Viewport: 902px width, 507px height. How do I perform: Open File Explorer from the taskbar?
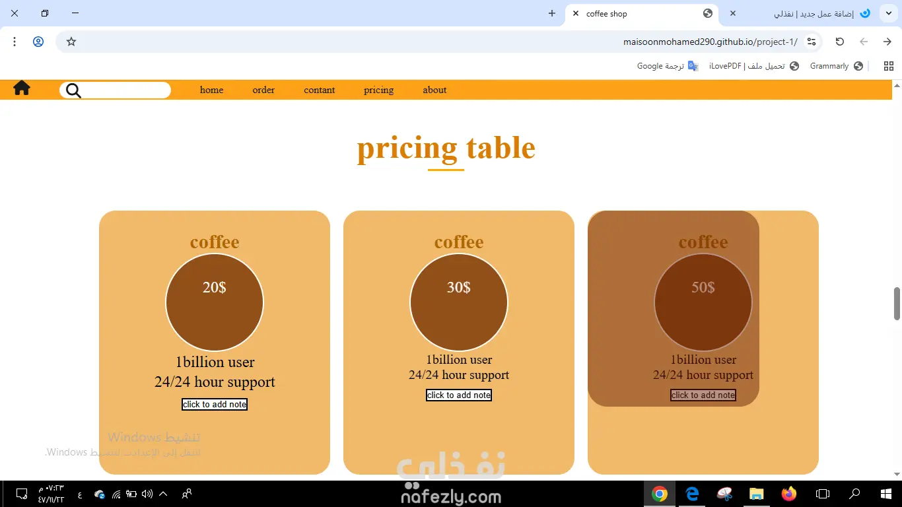coord(757,494)
